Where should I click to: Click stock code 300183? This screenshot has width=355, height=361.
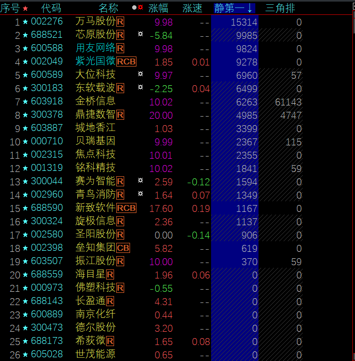(47, 88)
